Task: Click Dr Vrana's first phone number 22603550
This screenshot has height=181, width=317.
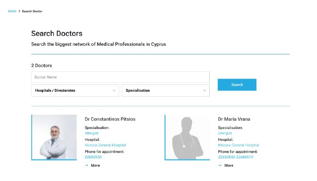Action: (226, 157)
